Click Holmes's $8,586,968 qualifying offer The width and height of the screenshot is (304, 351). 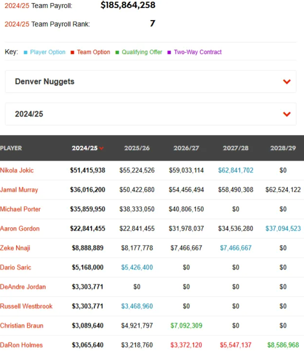pyautogui.click(x=283, y=345)
